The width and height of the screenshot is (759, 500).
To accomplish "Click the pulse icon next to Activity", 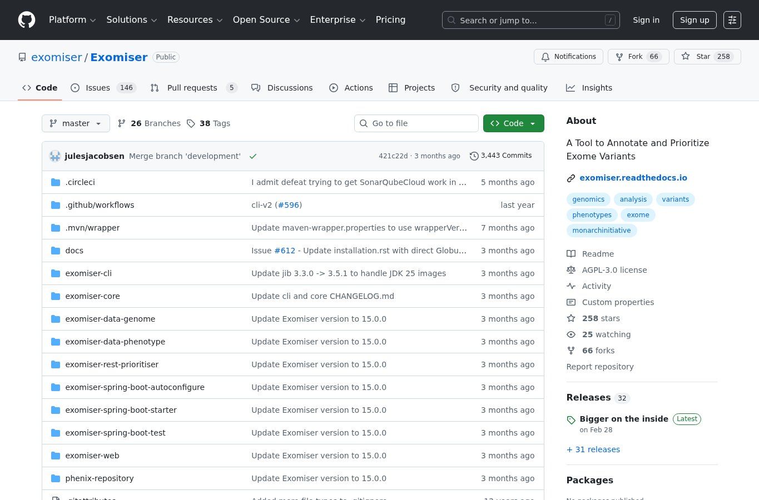I will tap(571, 286).
